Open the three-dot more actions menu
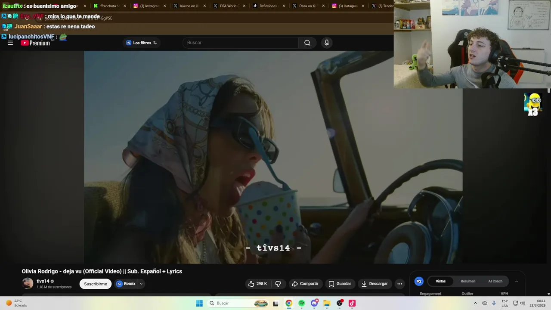The width and height of the screenshot is (551, 310). click(x=399, y=284)
